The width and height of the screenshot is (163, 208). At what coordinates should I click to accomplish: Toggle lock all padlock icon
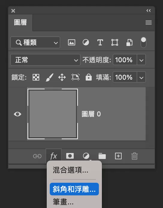tap(89, 77)
